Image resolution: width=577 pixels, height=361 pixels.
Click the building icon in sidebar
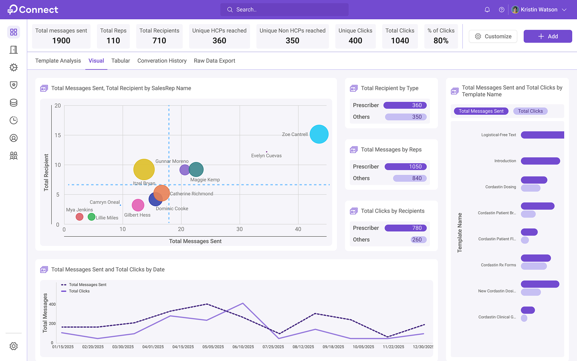click(14, 50)
